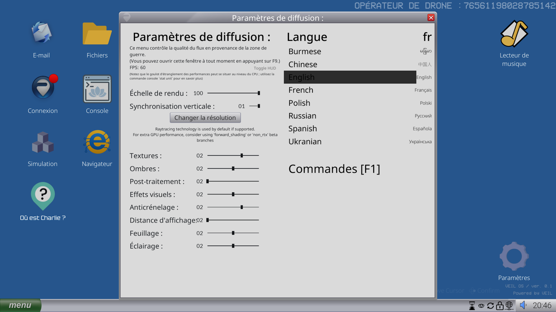This screenshot has height=312, width=556.
Task: Start the Simulation cubes icon
Action: click(x=43, y=142)
